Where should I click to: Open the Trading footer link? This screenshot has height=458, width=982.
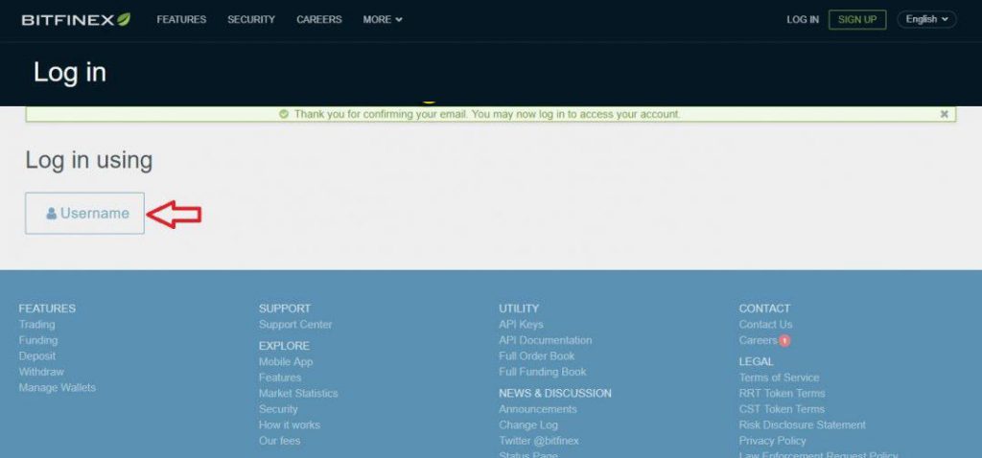pyautogui.click(x=37, y=324)
